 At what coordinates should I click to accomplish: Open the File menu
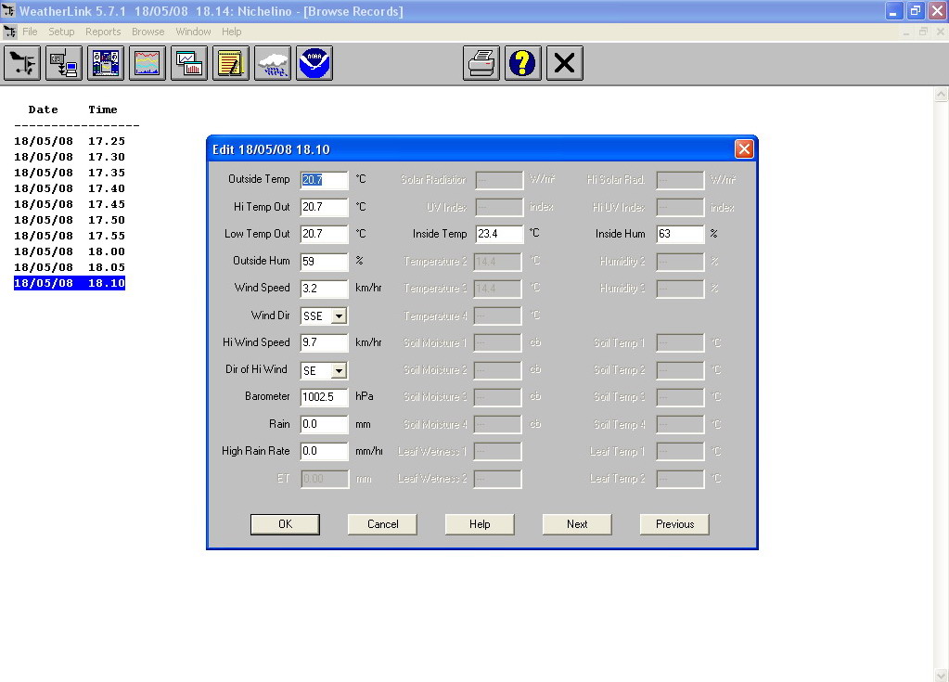pyautogui.click(x=30, y=32)
